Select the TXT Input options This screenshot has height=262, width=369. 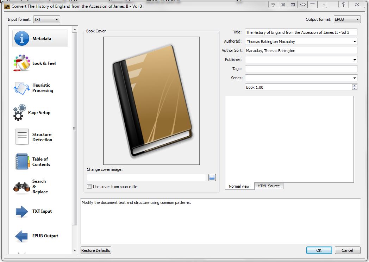tap(40, 211)
